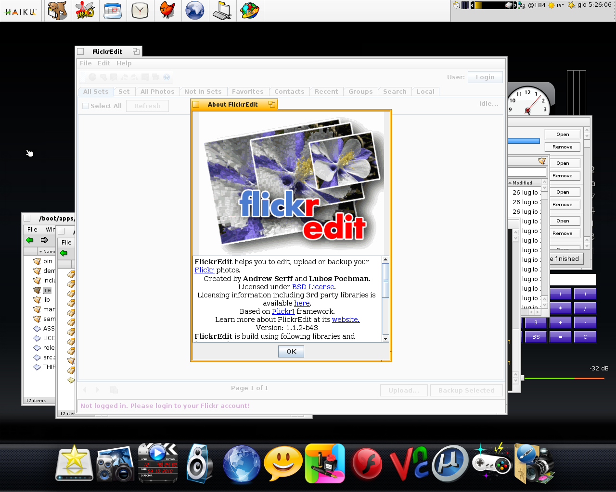
Task: Click the up arrow of the About text scrollbar
Action: tap(385, 259)
